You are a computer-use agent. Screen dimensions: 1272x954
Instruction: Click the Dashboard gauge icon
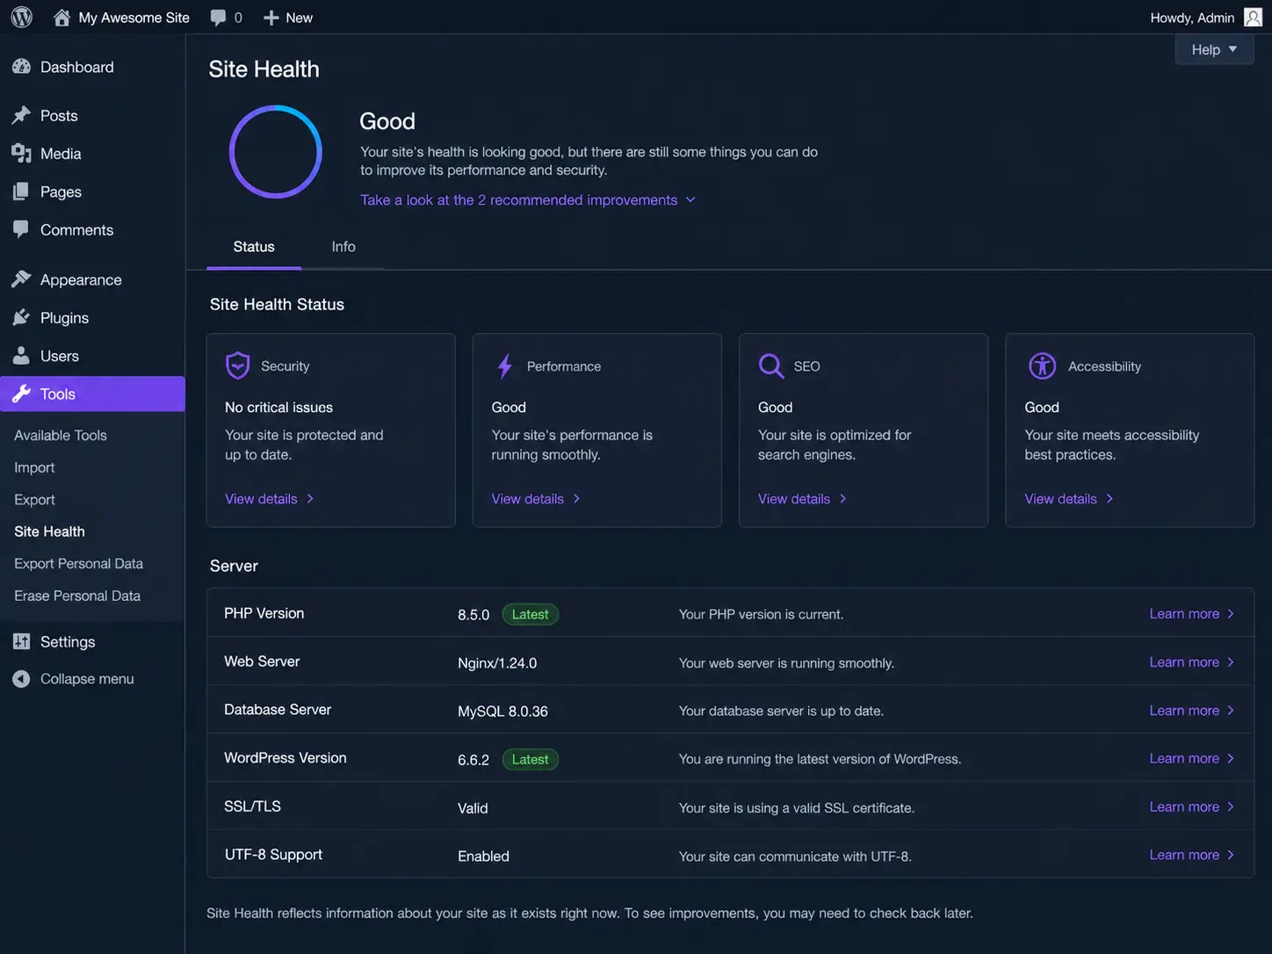[22, 67]
